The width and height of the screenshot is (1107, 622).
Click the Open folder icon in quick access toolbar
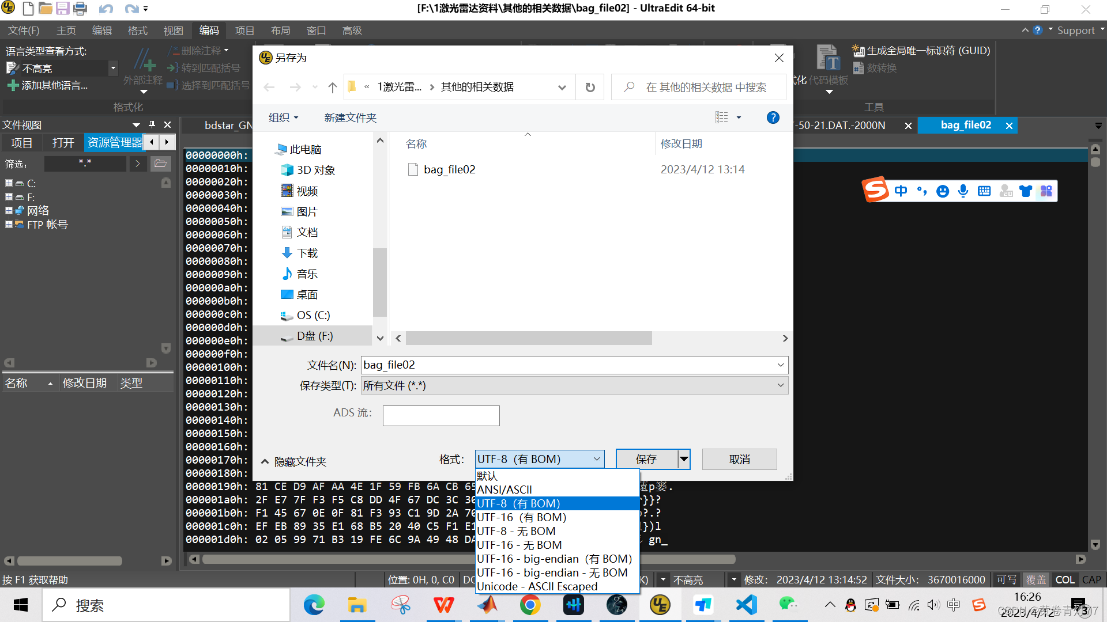(45, 8)
